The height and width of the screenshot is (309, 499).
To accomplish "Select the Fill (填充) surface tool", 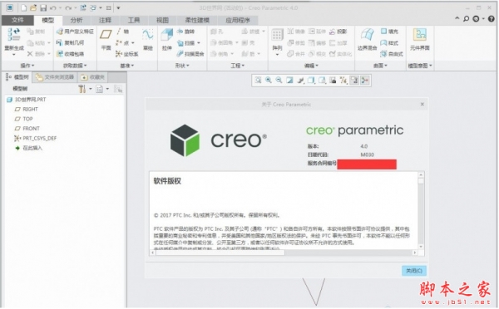I will tap(389, 32).
